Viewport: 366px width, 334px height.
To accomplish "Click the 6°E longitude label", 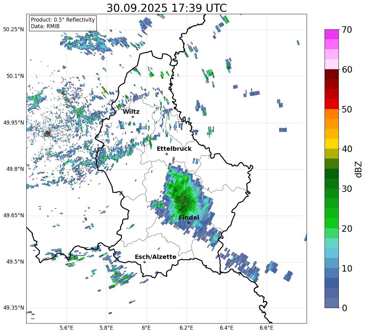I will pos(146,328).
